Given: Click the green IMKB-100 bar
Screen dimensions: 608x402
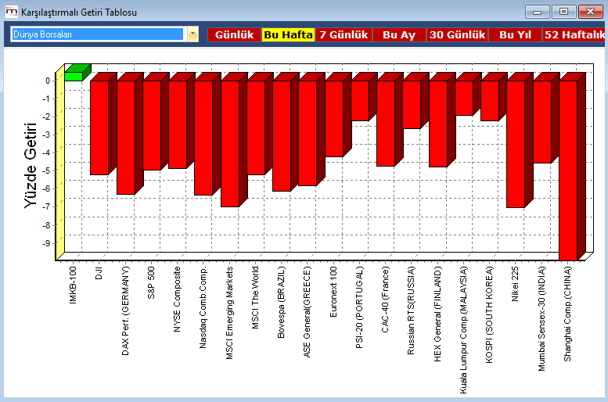Looking at the screenshot, I should (x=74, y=76).
